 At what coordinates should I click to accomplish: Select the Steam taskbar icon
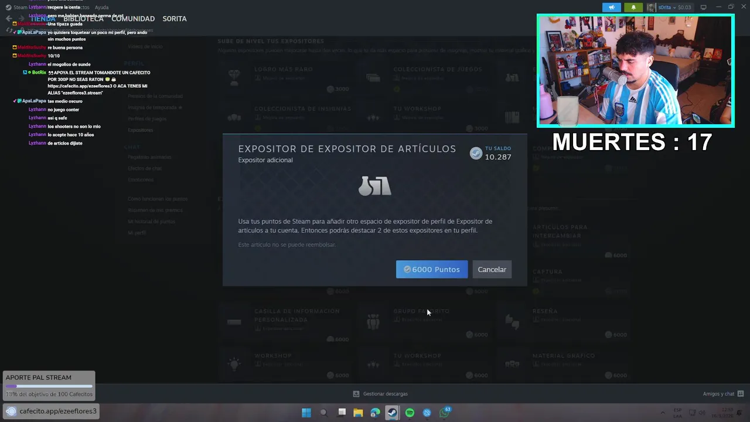392,413
